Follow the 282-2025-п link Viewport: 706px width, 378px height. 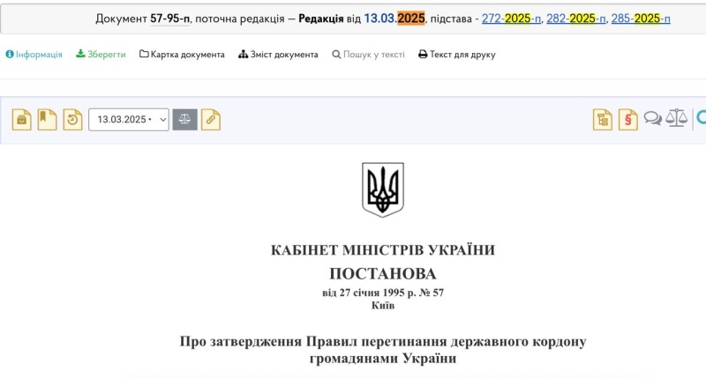pyautogui.click(x=576, y=19)
